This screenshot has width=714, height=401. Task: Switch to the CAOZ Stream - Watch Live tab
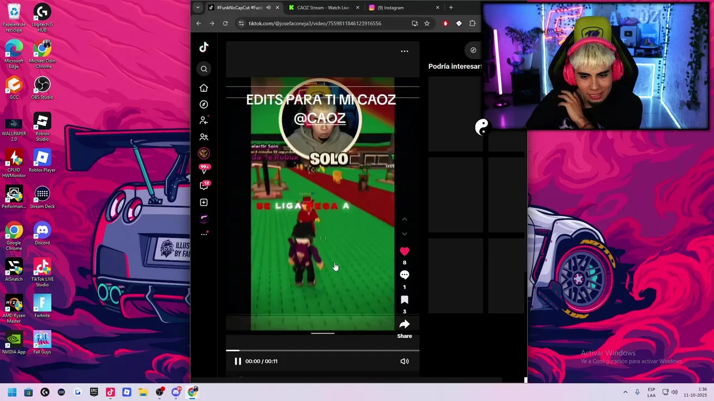click(x=323, y=8)
